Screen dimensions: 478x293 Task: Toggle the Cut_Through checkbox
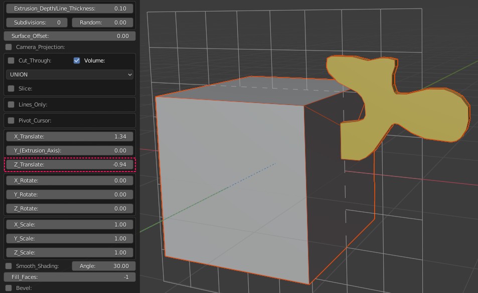coord(11,60)
